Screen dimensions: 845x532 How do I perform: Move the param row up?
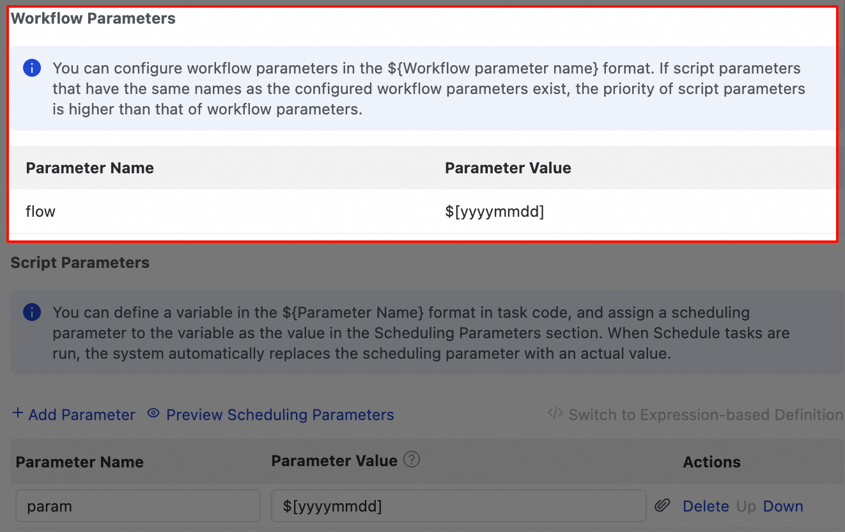click(x=746, y=506)
